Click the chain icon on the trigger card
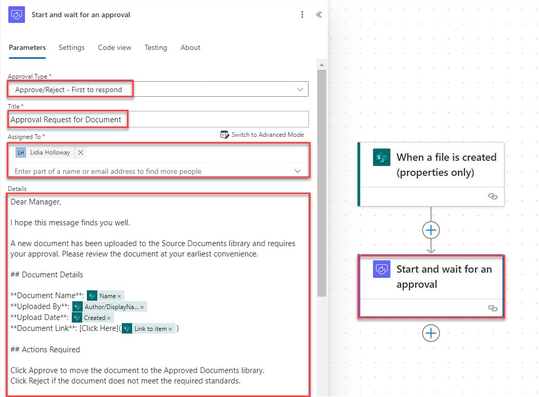 493,196
